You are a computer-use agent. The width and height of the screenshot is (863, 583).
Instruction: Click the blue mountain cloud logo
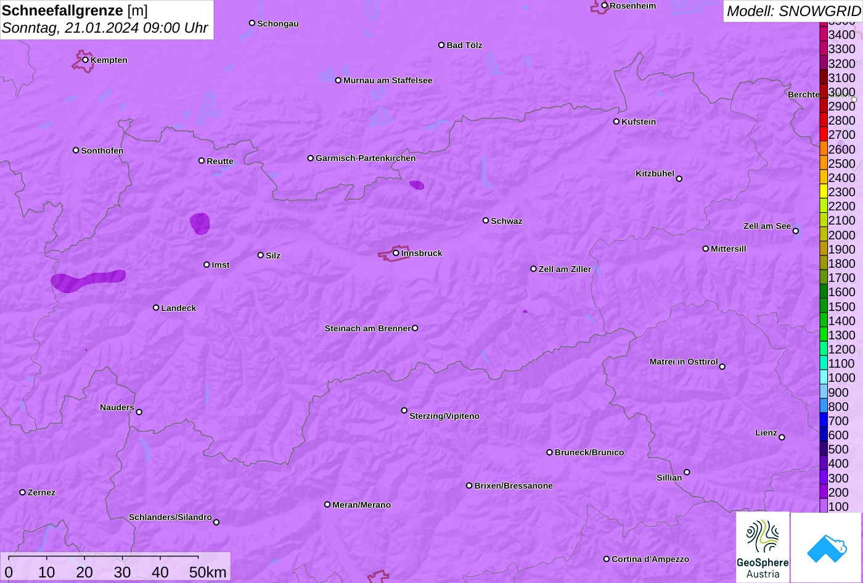pos(827,548)
